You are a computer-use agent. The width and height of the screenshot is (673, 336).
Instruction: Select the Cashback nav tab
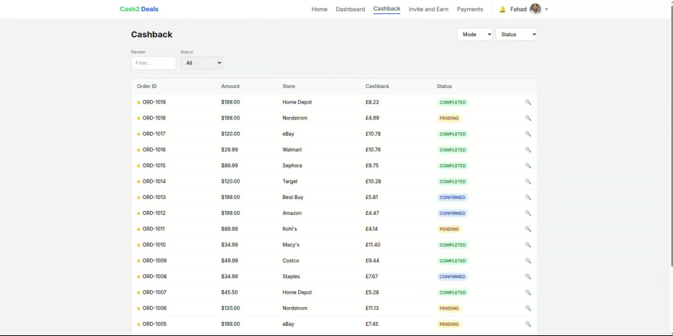click(x=387, y=9)
